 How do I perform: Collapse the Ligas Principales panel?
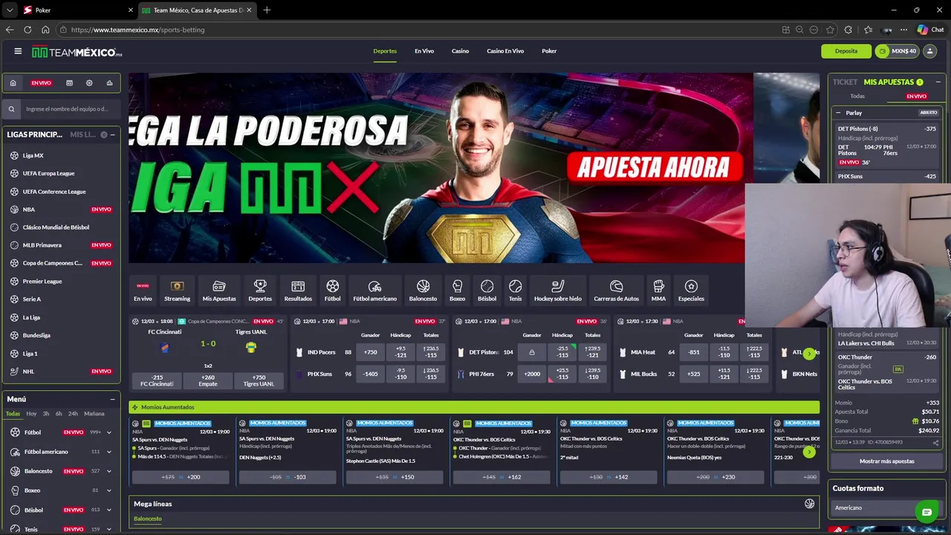(x=114, y=134)
